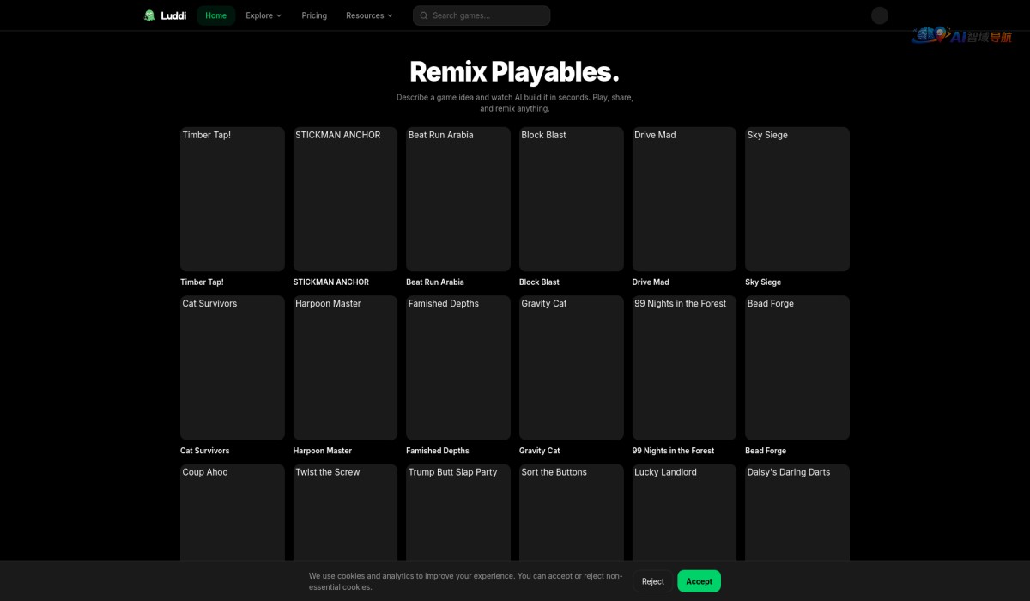1030x601 pixels.
Task: Select the Block Blast game card
Action: [572, 199]
